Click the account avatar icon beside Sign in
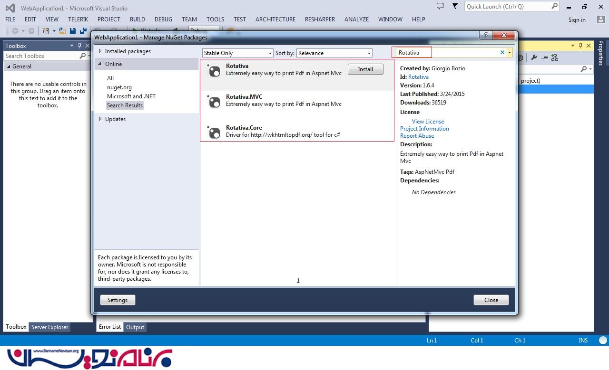Screen dimensions: 609x370 (600, 19)
